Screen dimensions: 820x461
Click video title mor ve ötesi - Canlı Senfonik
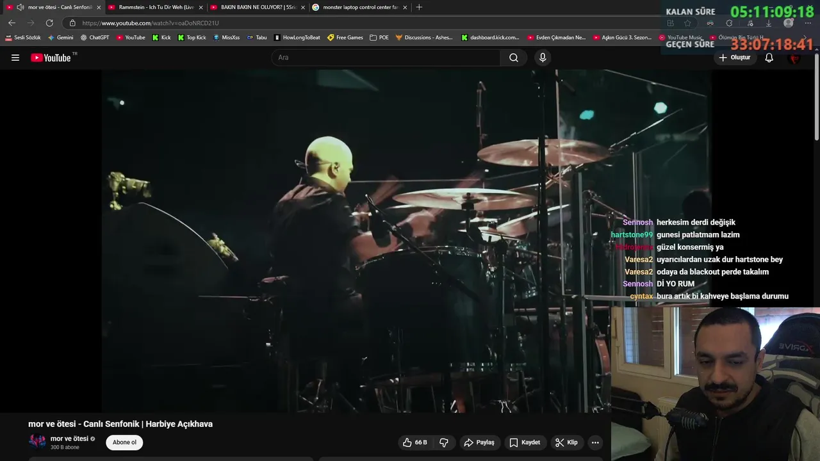click(120, 424)
